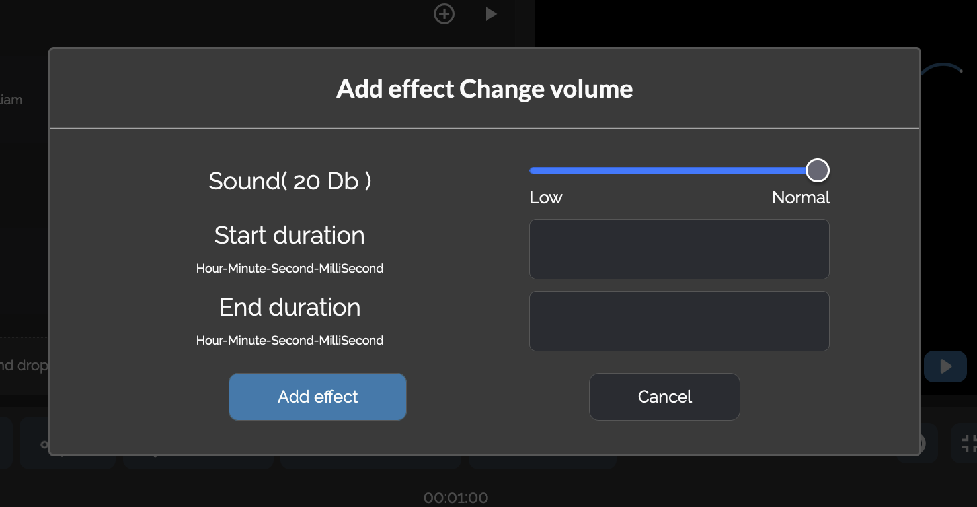Click the blue play button in the preview area
Screen dimensions: 977x507
(945, 366)
